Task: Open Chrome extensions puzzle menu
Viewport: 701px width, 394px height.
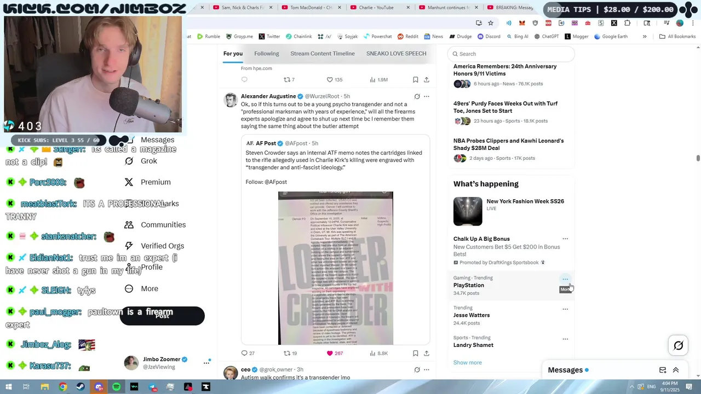Action: [628, 23]
